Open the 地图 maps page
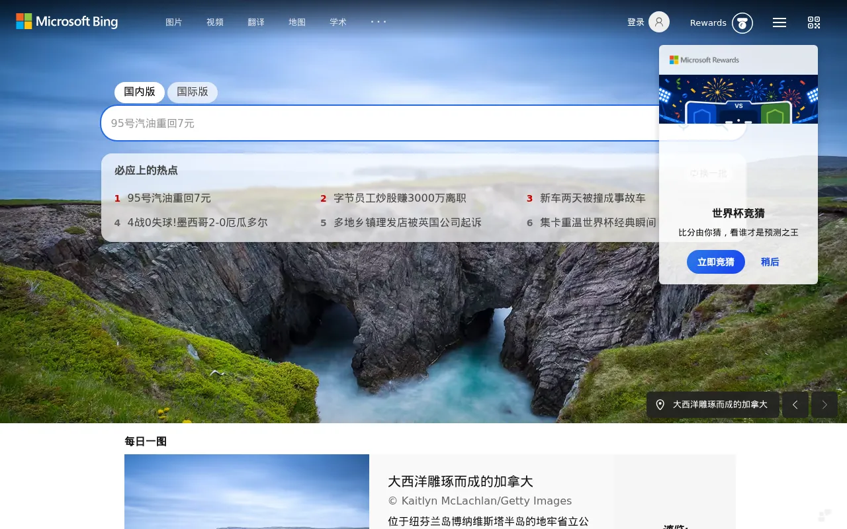This screenshot has height=529, width=847. point(297,22)
